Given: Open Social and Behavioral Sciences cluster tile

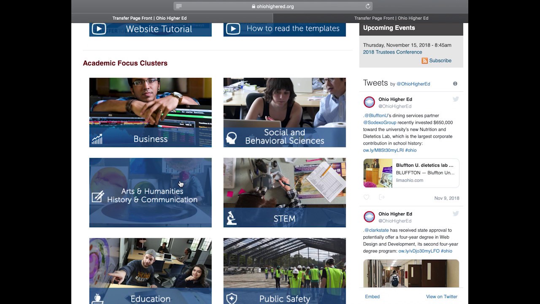Looking at the screenshot, I should point(285,112).
